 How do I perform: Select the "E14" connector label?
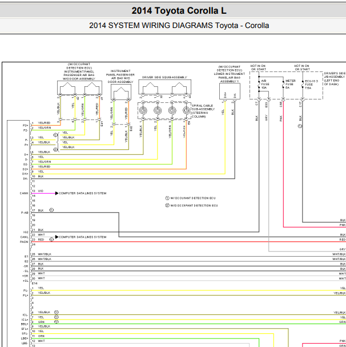tap(35, 284)
